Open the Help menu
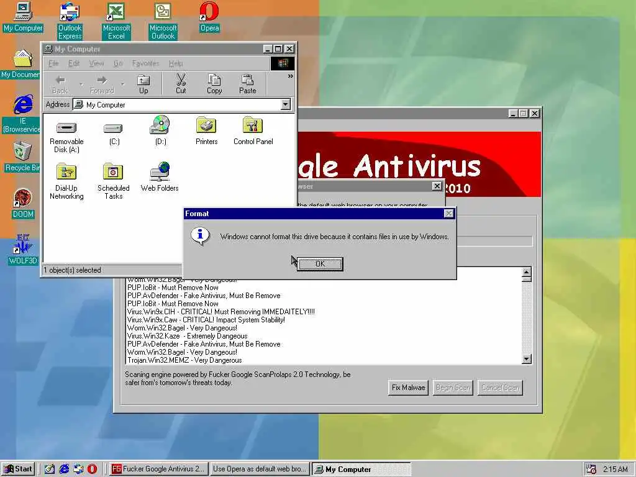This screenshot has height=477, width=636. pyautogui.click(x=176, y=63)
